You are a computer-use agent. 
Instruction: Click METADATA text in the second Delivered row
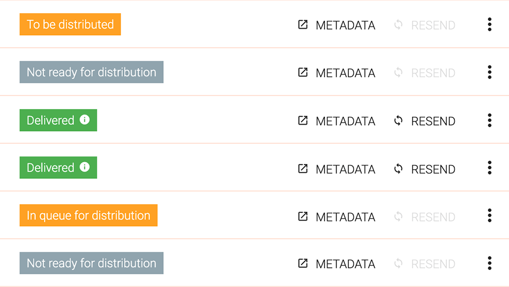[345, 169]
